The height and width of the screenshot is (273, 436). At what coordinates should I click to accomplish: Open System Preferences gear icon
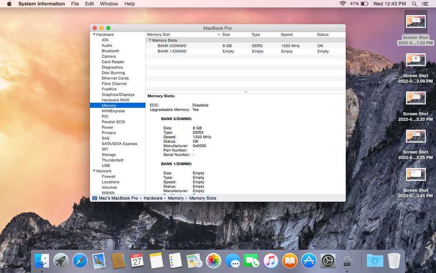tap(328, 261)
